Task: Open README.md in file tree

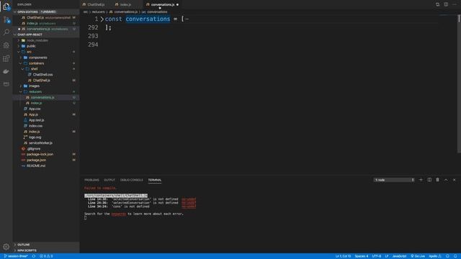Action: click(x=36, y=165)
